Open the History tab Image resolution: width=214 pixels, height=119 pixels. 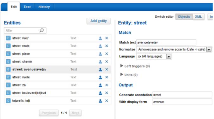(x=44, y=7)
